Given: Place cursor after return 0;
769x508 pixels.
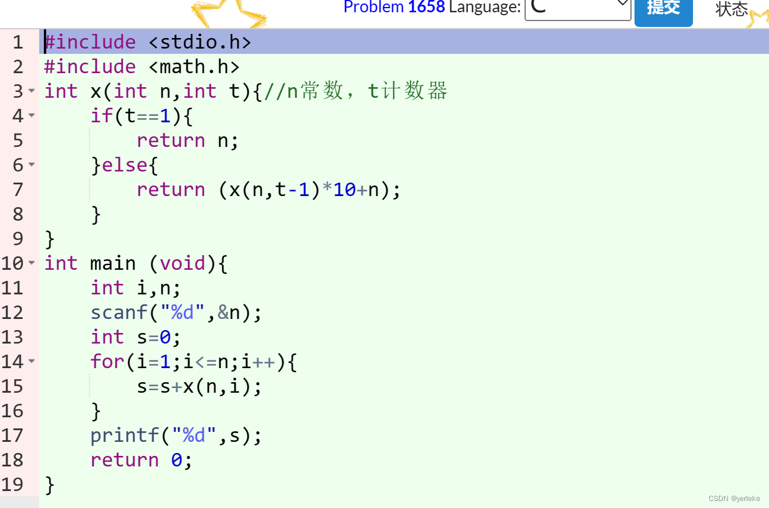Looking at the screenshot, I should point(193,459).
